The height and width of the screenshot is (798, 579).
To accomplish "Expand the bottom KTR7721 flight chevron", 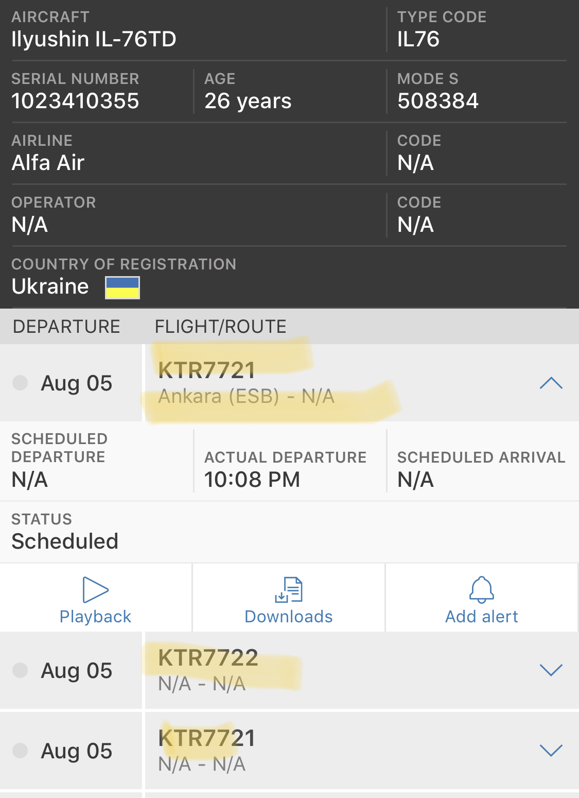I will (x=551, y=750).
